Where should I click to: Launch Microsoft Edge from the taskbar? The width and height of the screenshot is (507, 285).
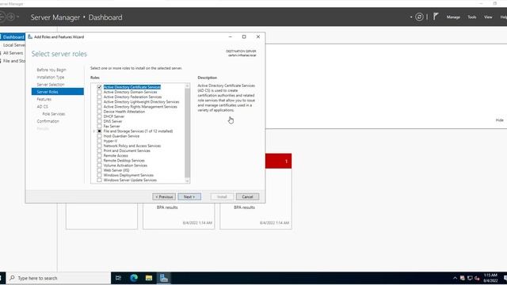click(x=134, y=278)
